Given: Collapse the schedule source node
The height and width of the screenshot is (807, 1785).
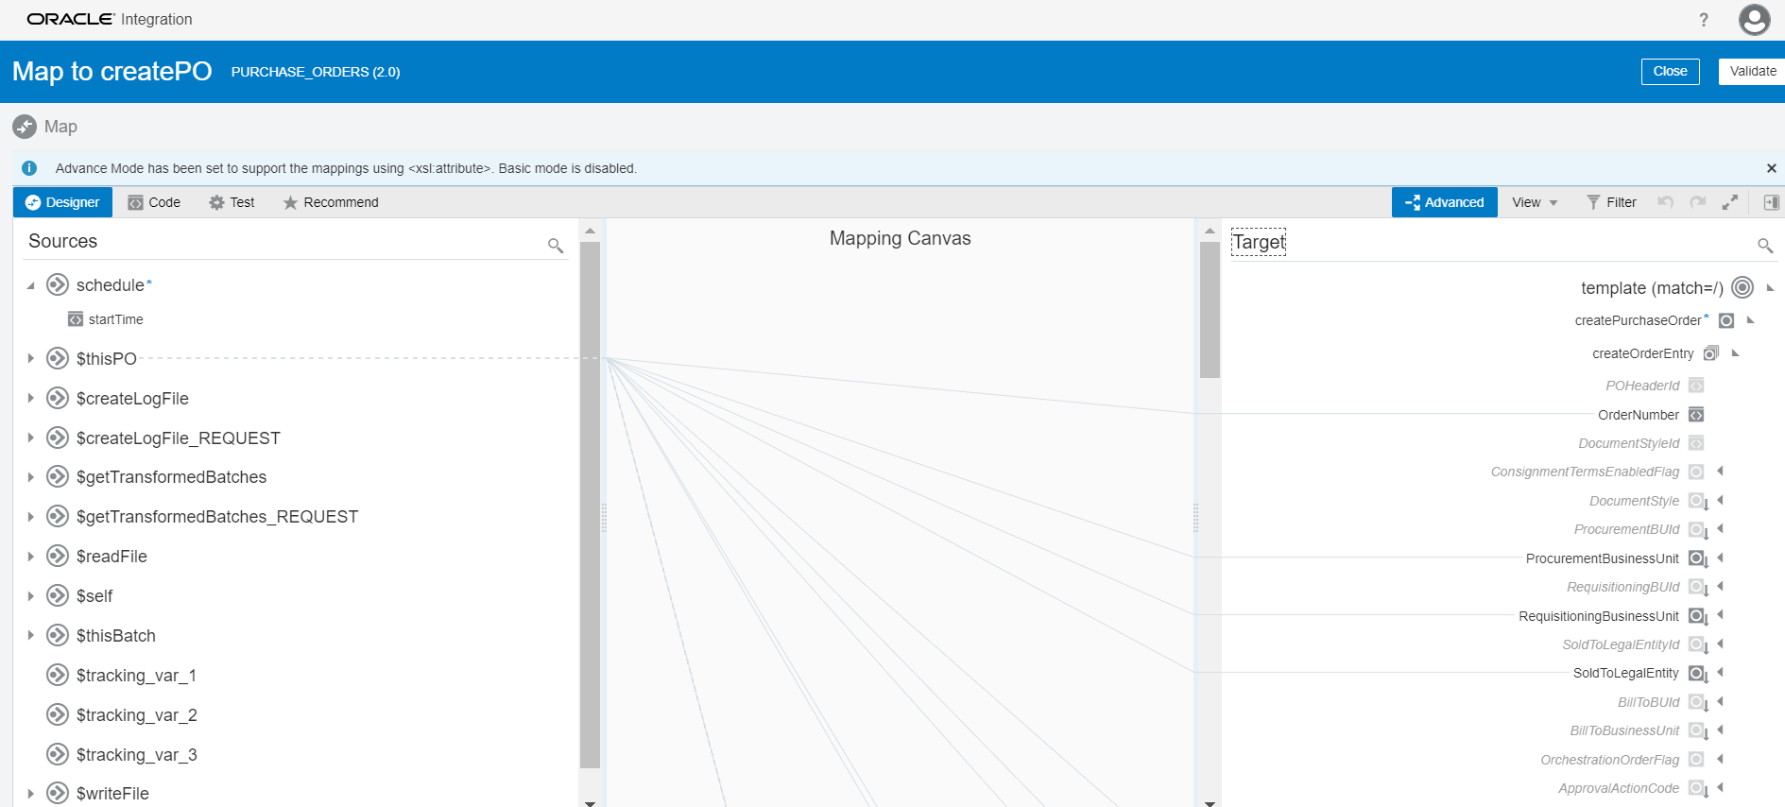Looking at the screenshot, I should [x=30, y=285].
